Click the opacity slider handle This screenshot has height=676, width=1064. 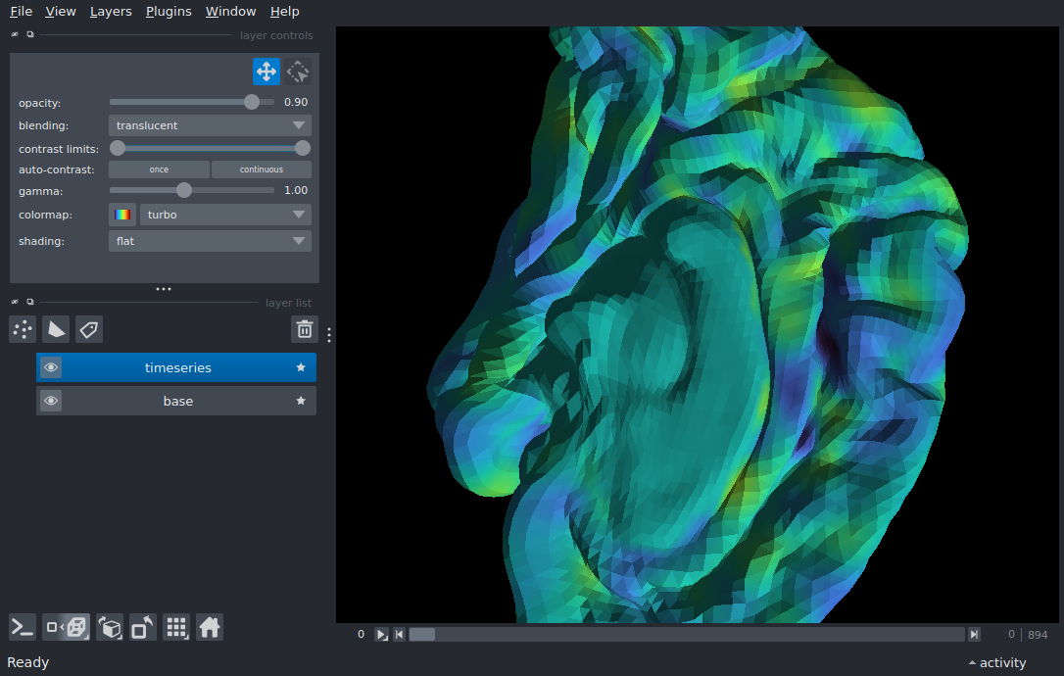[x=252, y=102]
